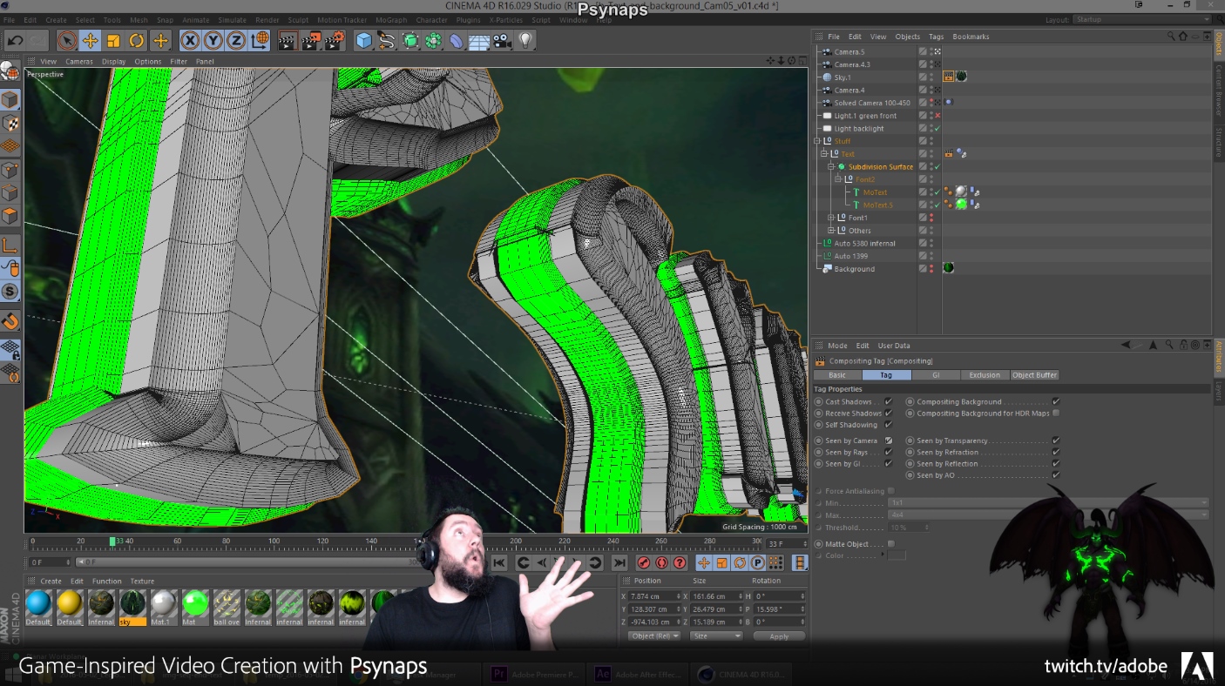This screenshot has width=1225, height=686.
Task: Switch to the Basic tab
Action: pyautogui.click(x=837, y=375)
